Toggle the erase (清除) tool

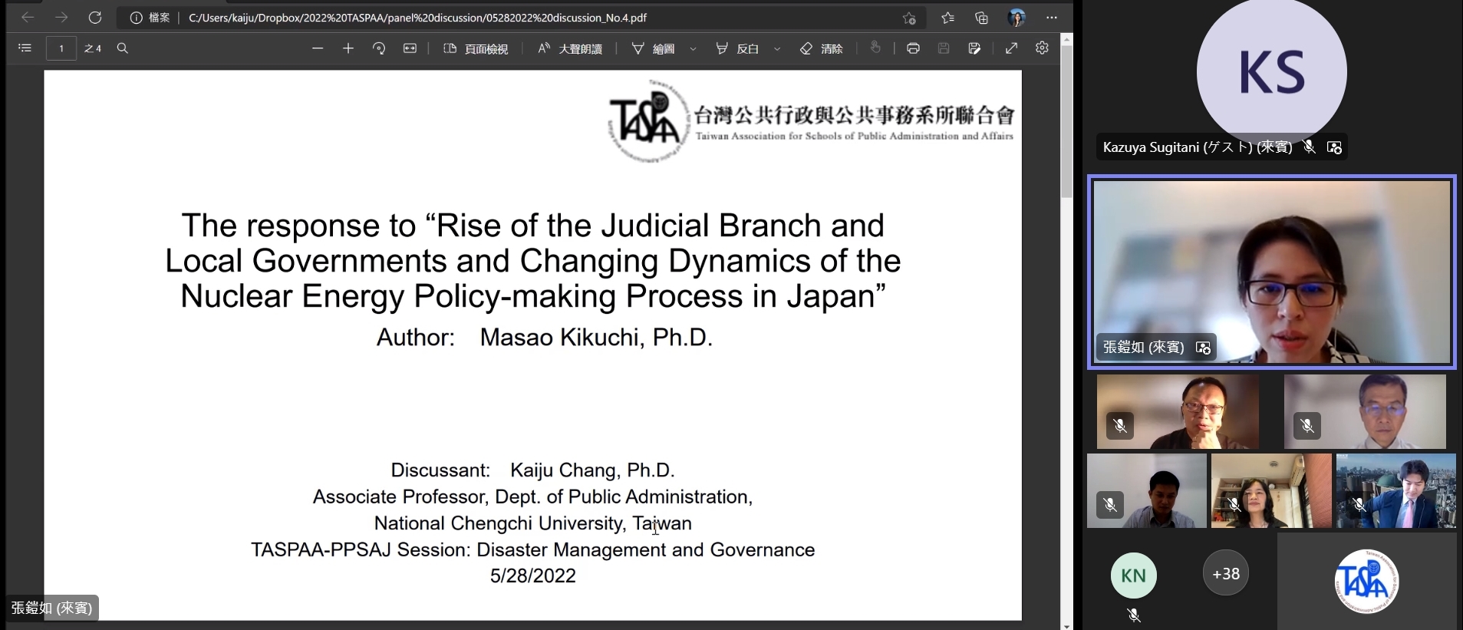pos(821,48)
